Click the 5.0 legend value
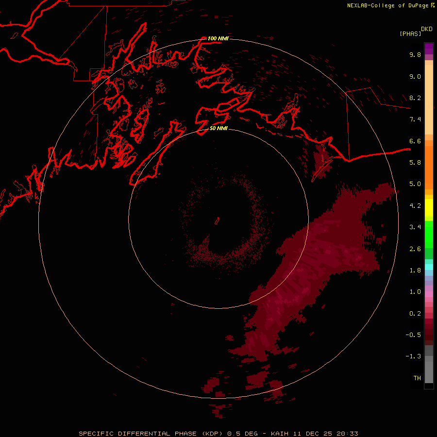This screenshot has height=437, width=437. [415, 184]
